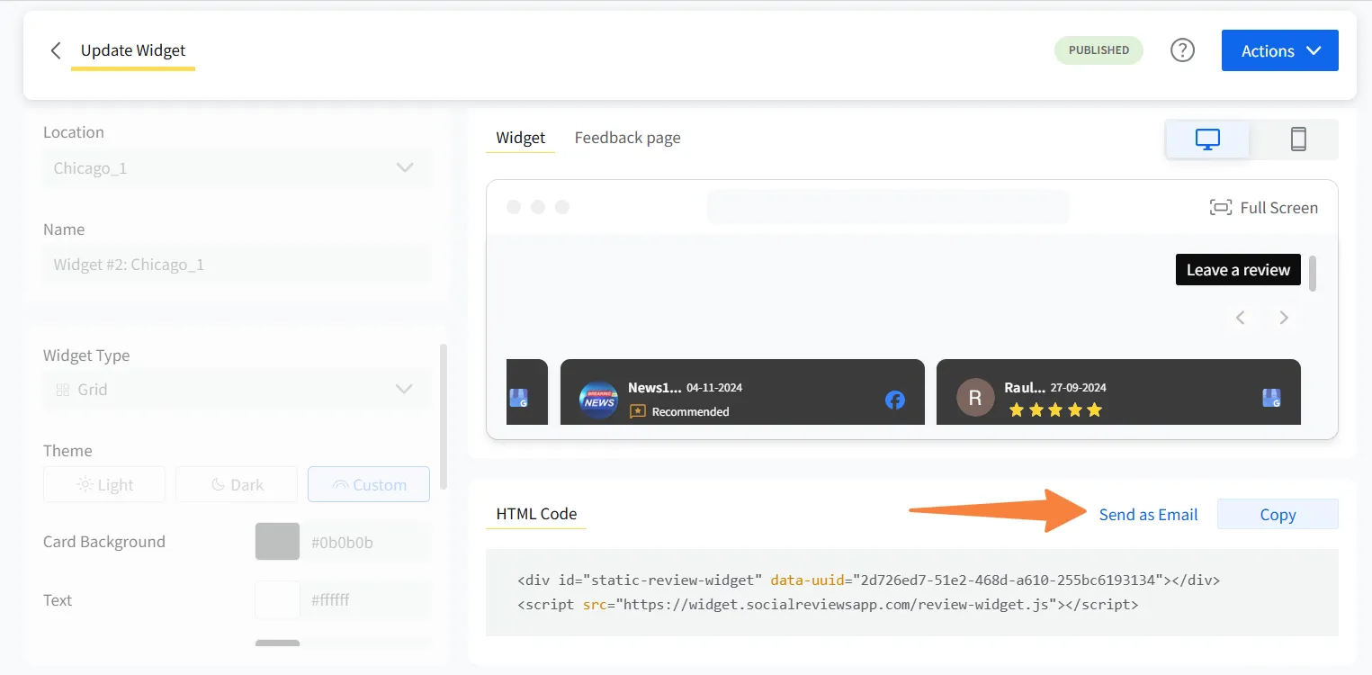Screen dimensions: 1372x675
Task: Copy the widget HTML code
Action: pos(1277,514)
